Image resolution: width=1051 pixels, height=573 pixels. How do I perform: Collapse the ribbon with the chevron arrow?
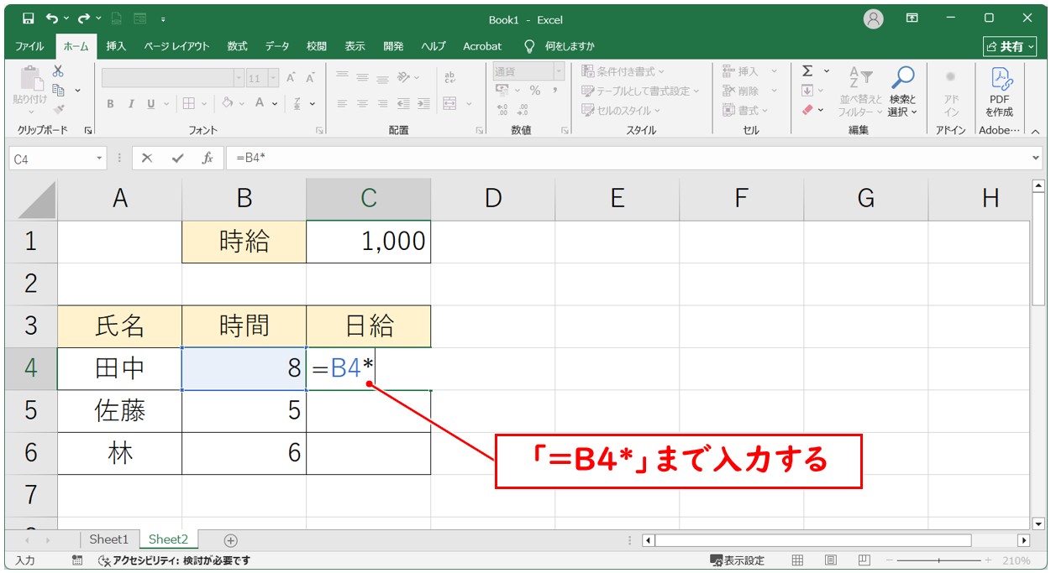[x=1035, y=131]
